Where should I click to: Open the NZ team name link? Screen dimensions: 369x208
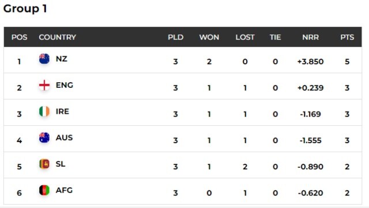click(x=62, y=59)
